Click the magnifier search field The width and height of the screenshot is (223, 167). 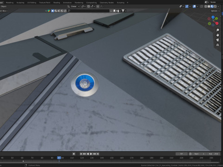pyautogui.click(x=89, y=11)
